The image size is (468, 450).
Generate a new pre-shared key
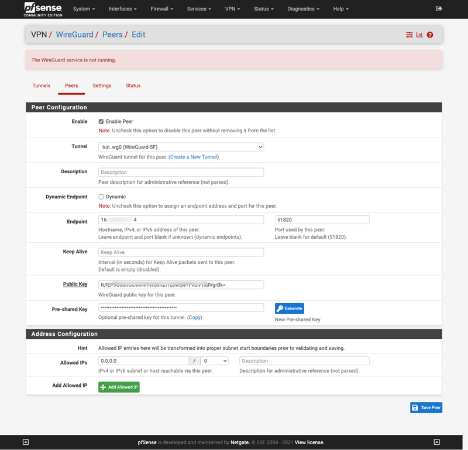click(290, 308)
